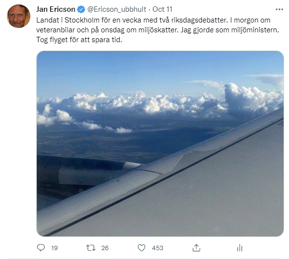Click the sentence 'Tog flyget för att spara tid.'
This screenshot has height=259, width=289.
coord(79,40)
